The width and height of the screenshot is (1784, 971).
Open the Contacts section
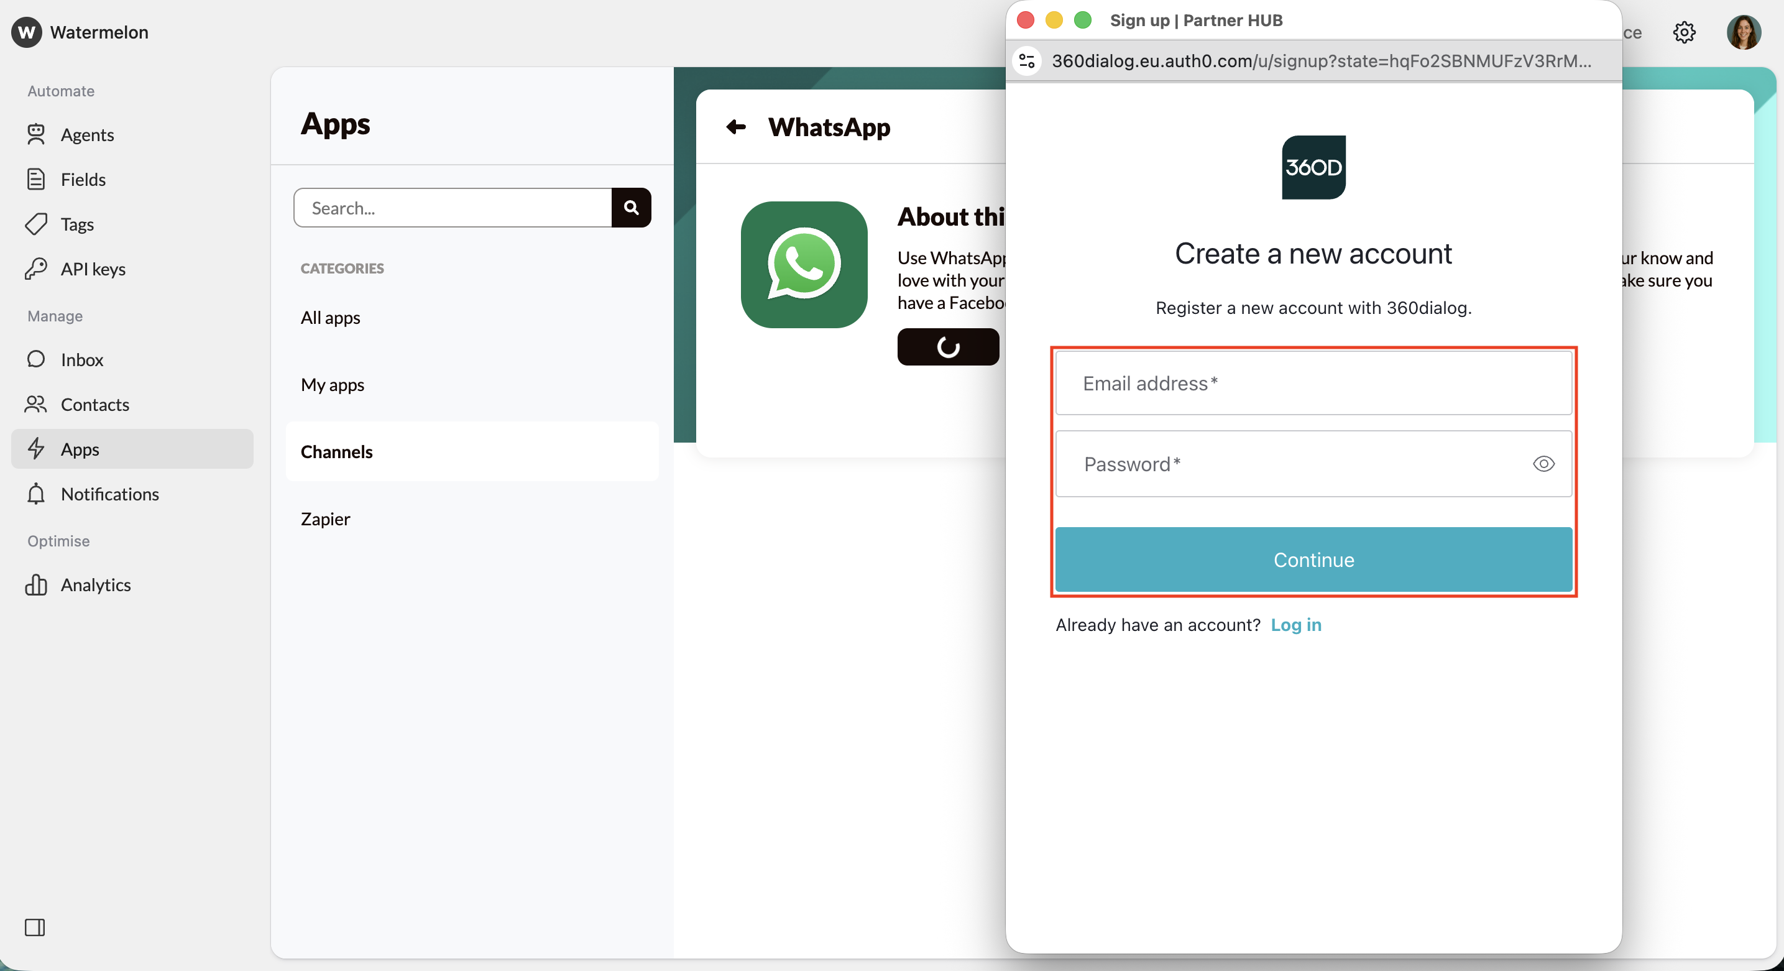(95, 405)
